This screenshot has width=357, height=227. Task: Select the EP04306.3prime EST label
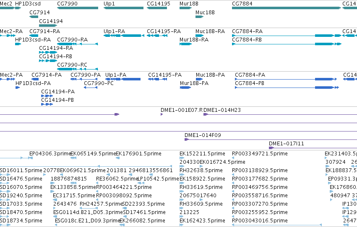50,154
